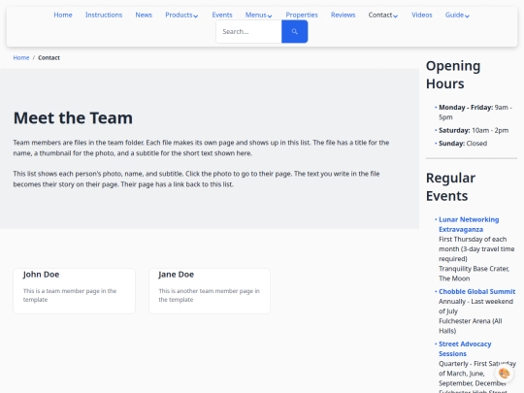Open the News nav item
The width and height of the screenshot is (524, 393).
click(x=144, y=15)
